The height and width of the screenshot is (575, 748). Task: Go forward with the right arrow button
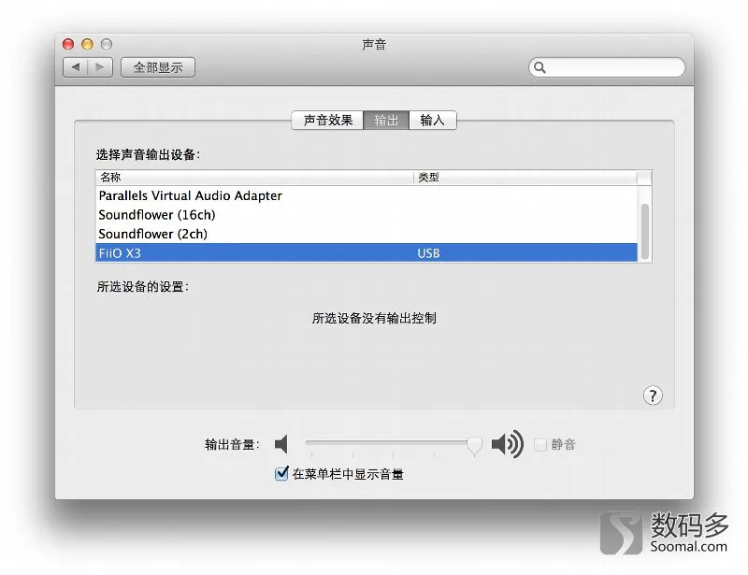(x=100, y=67)
